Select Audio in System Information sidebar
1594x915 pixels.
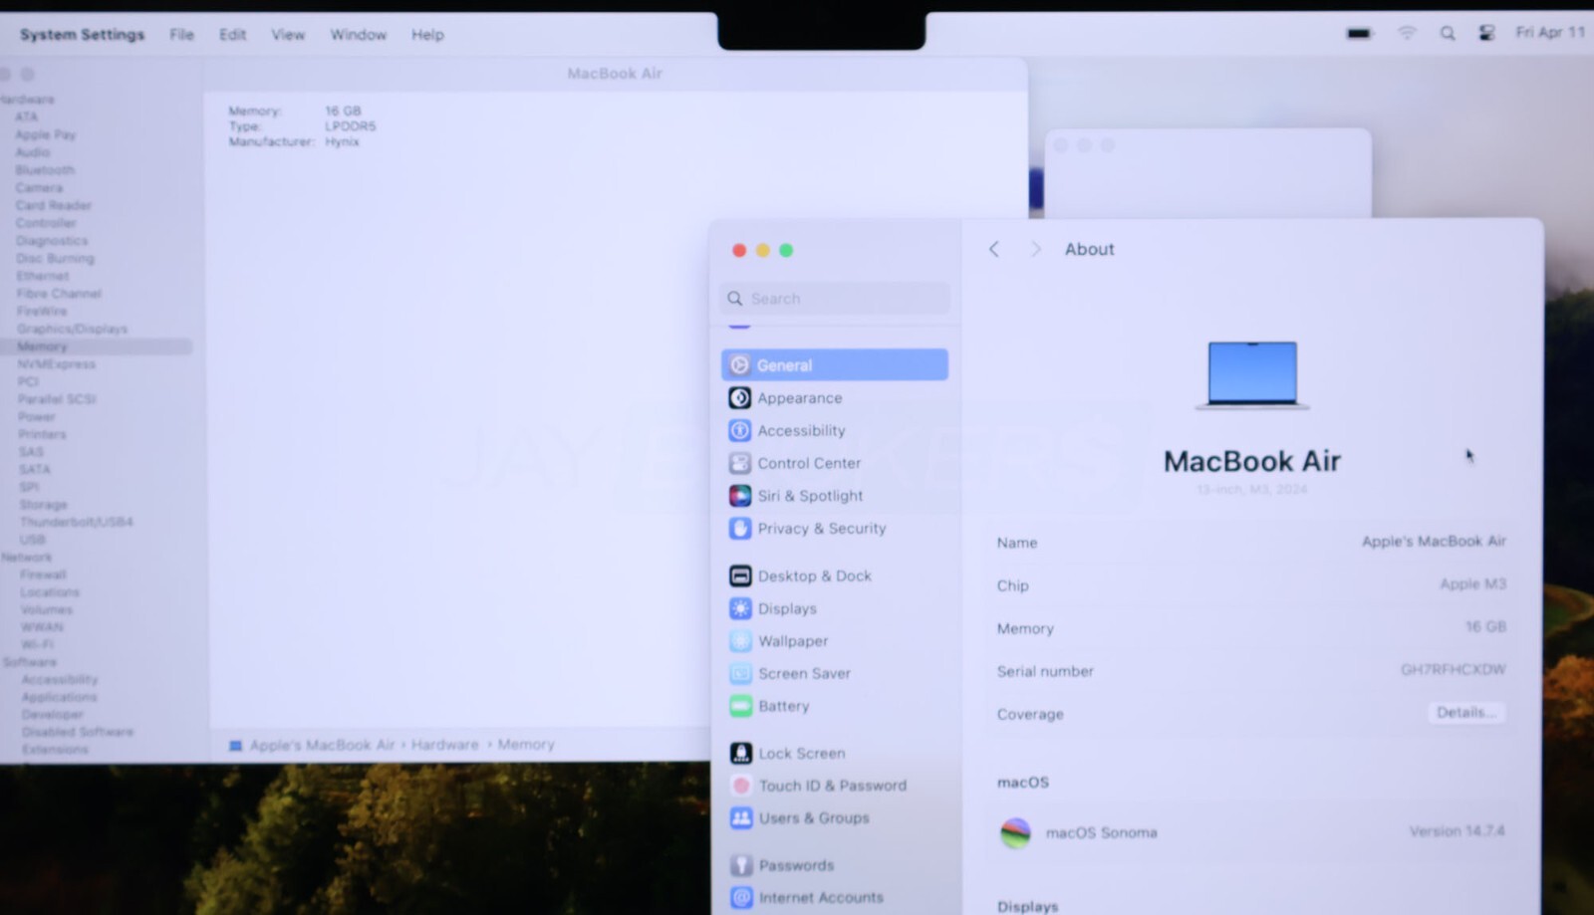(33, 152)
